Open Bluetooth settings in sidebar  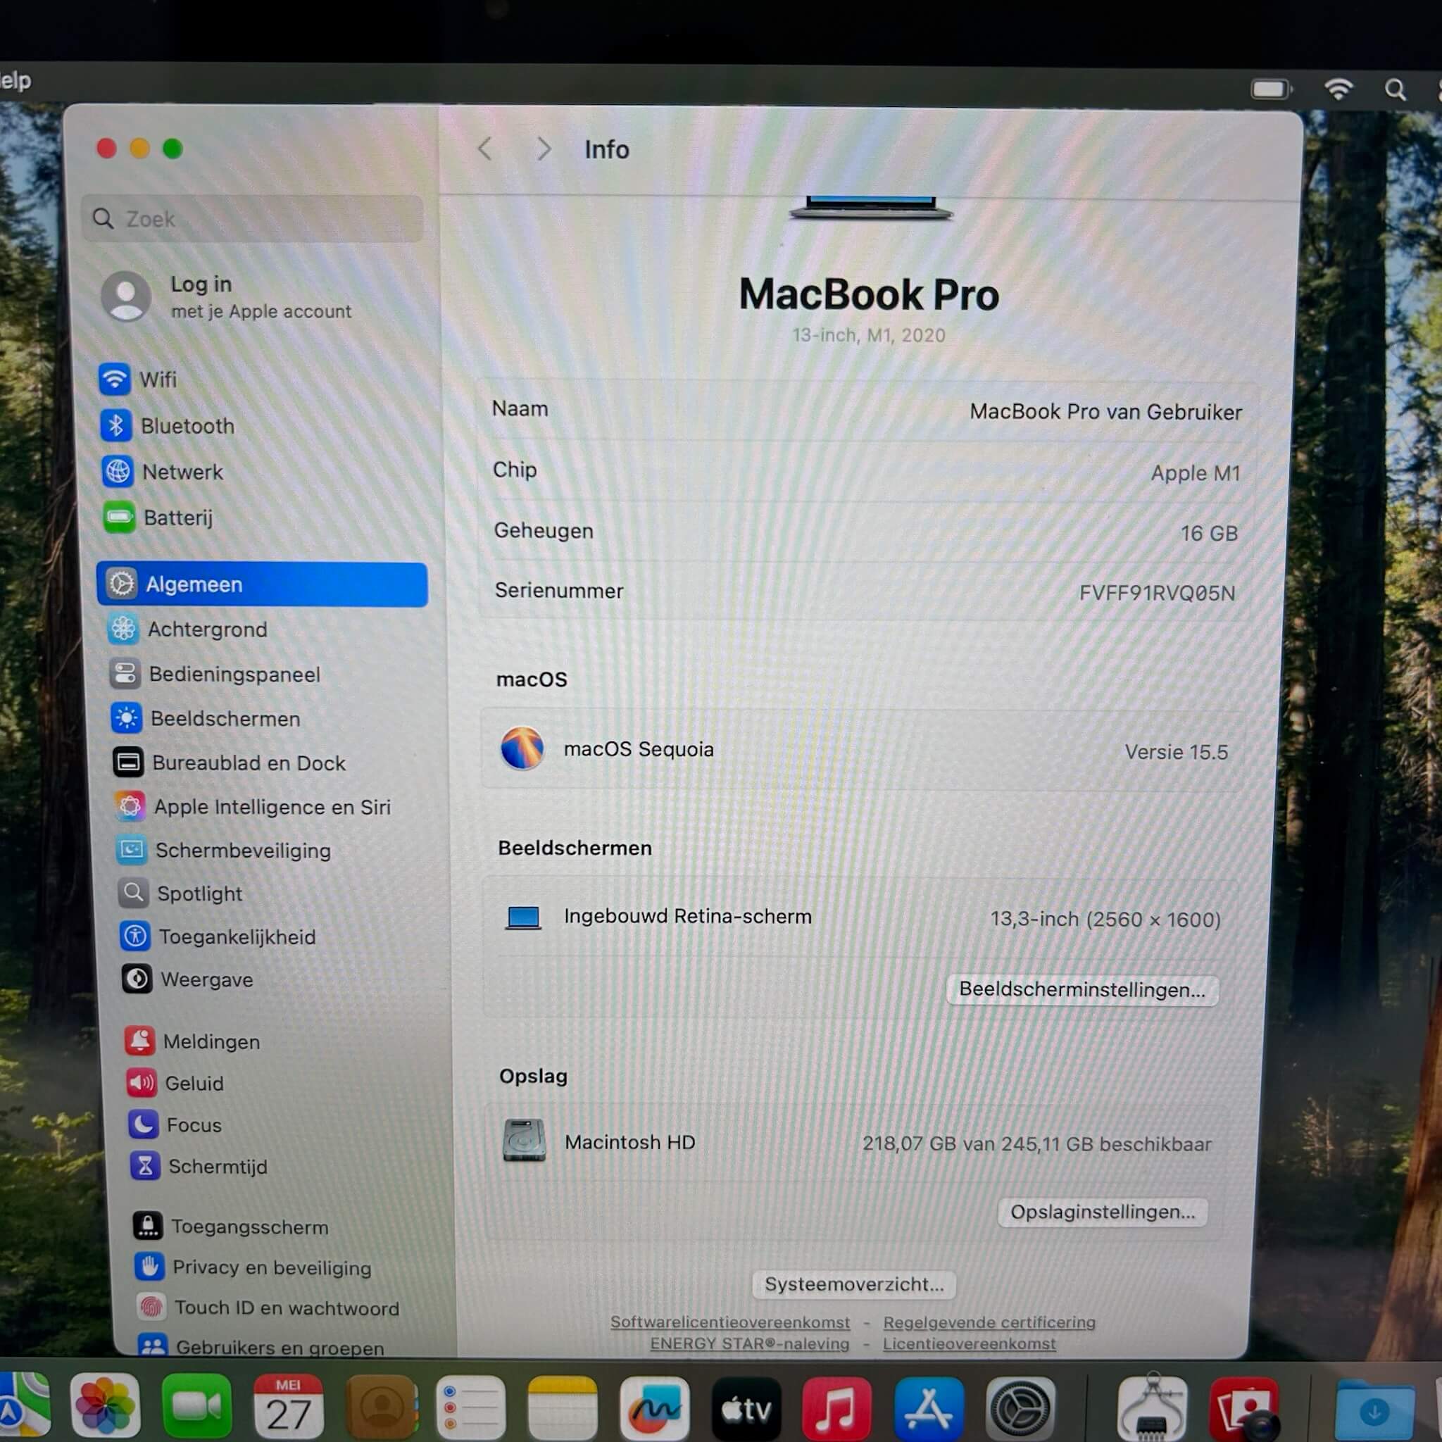167,425
